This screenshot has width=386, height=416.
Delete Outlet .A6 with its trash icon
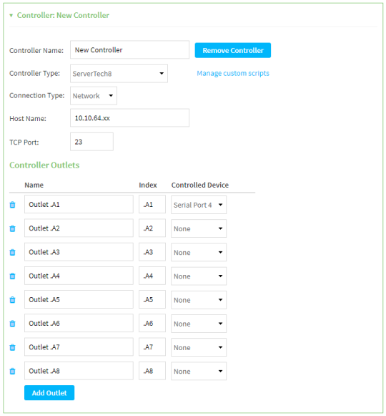click(x=12, y=324)
